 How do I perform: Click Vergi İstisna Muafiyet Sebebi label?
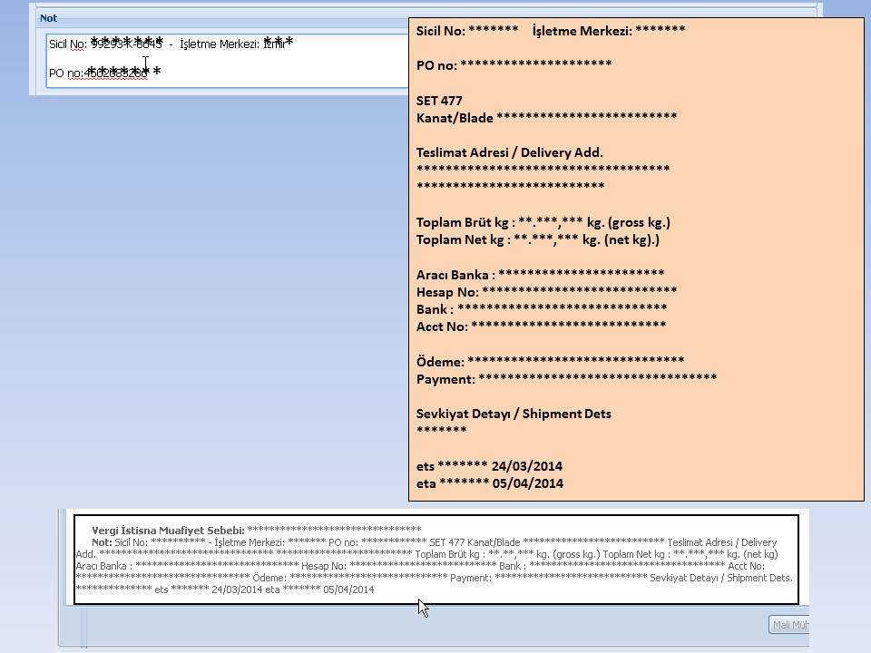point(168,530)
